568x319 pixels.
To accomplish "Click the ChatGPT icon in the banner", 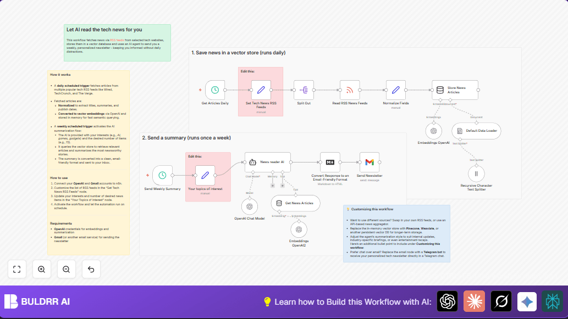I will (448, 301).
